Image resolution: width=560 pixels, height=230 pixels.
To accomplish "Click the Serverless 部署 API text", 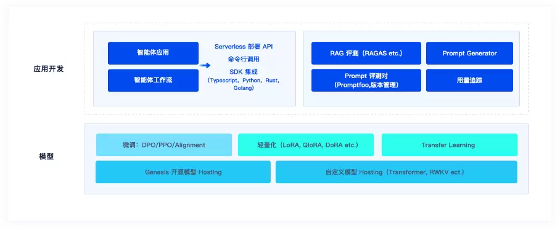I will pyautogui.click(x=244, y=47).
